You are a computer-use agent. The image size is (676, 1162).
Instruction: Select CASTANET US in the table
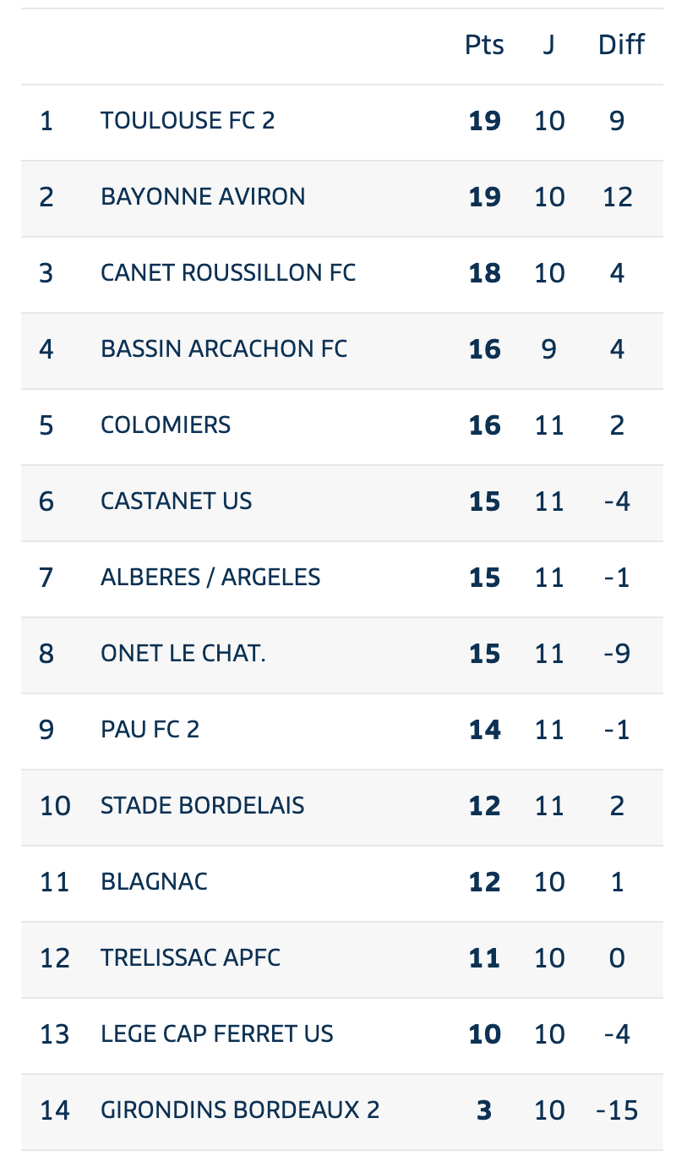[341, 502]
